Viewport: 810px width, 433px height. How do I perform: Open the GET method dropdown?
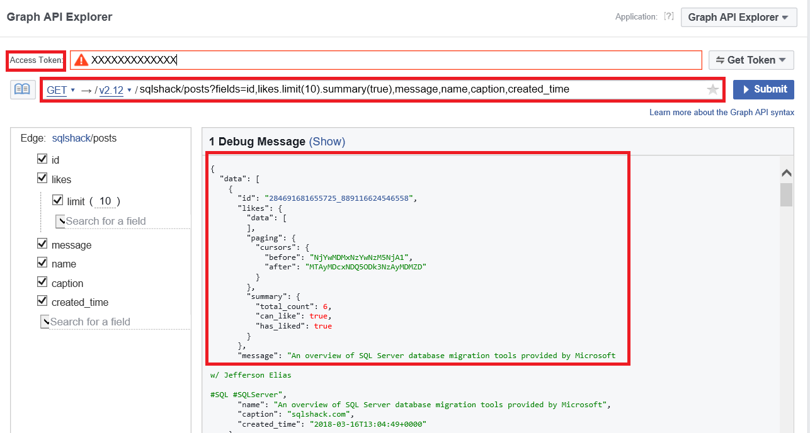point(60,90)
